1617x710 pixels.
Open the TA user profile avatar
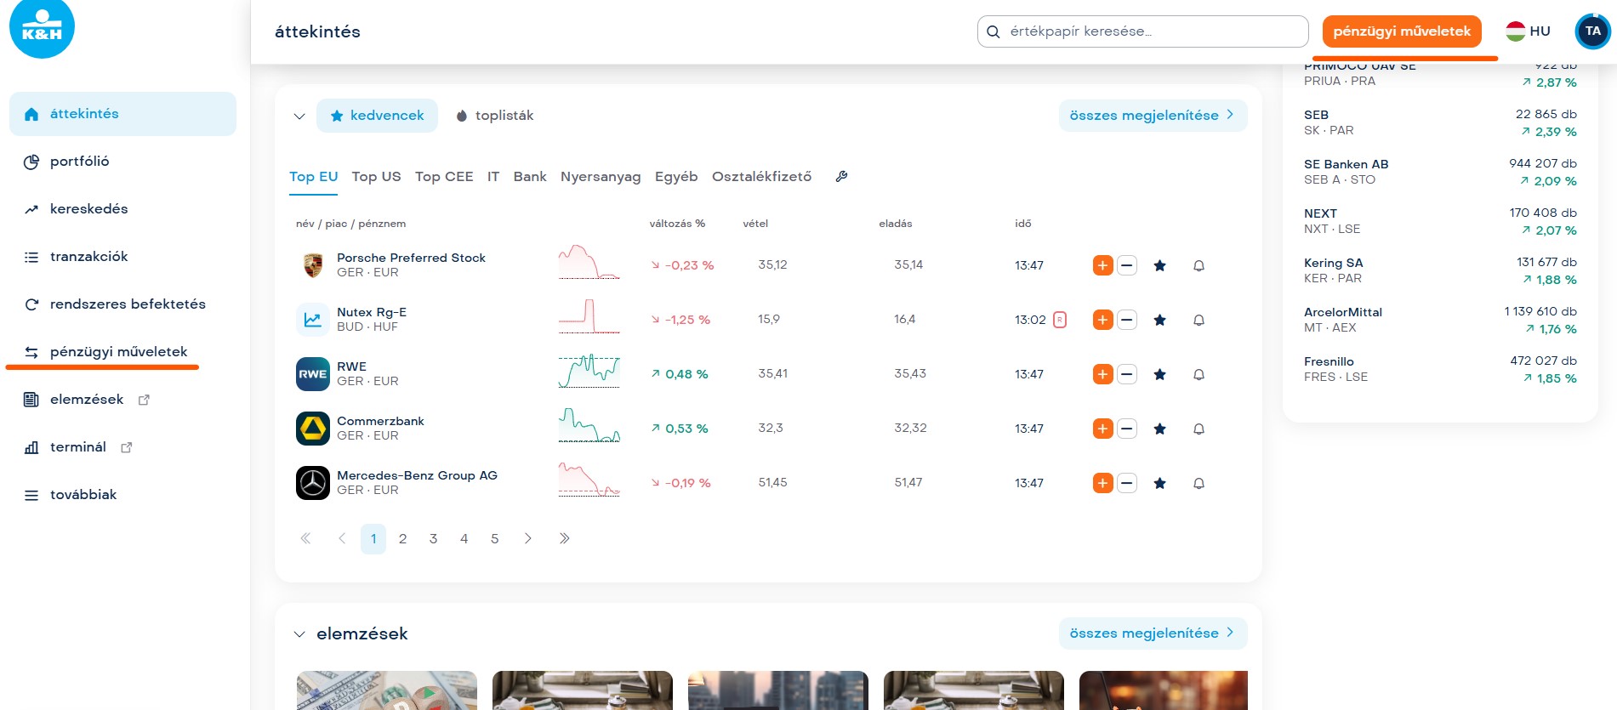point(1592,31)
